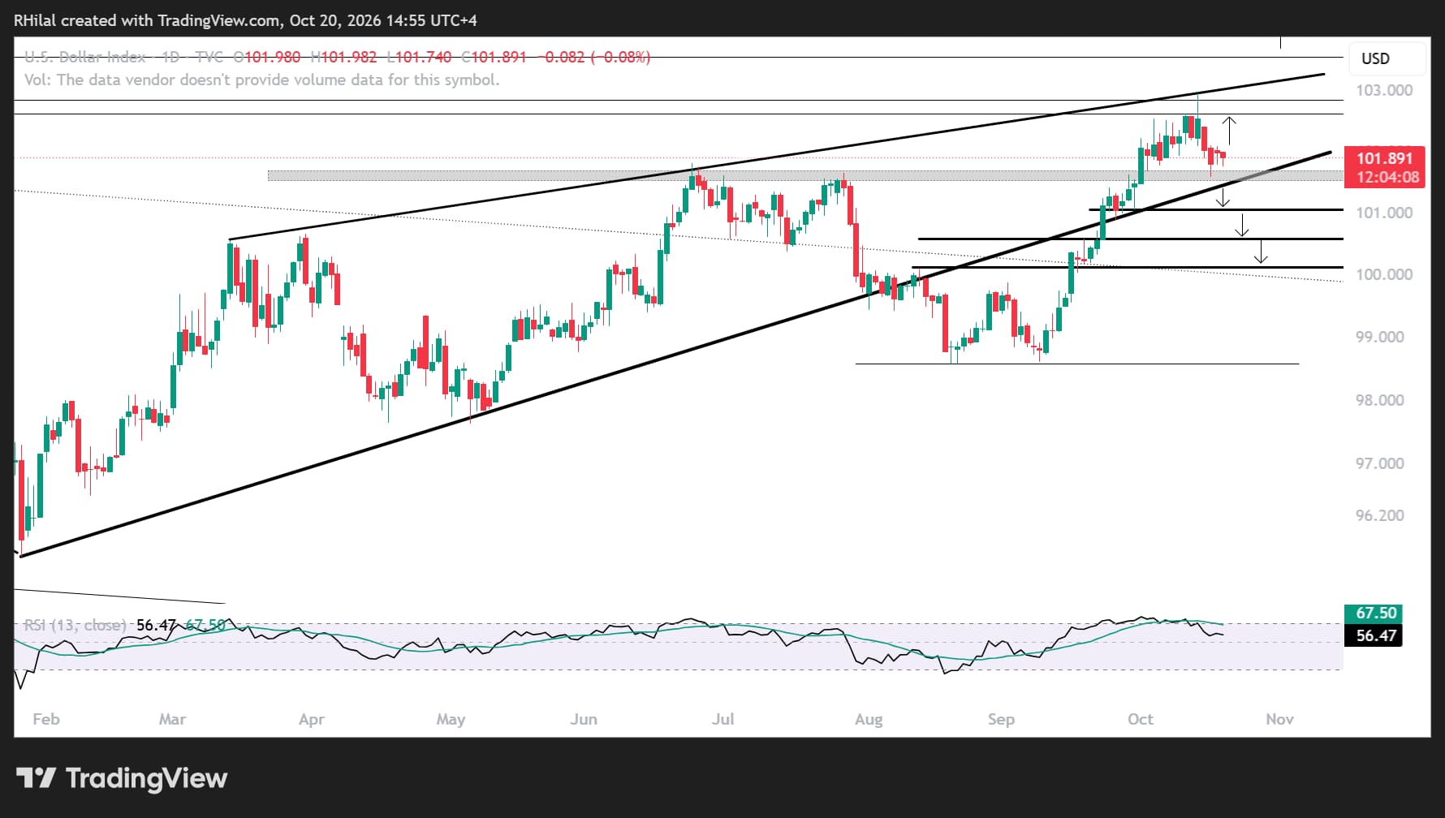This screenshot has width=1445, height=818.
Task: Click the Sep label on time axis
Action: click(x=1001, y=719)
